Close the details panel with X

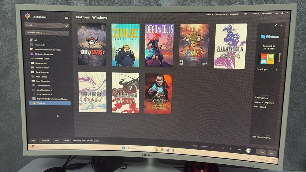(x=281, y=25)
